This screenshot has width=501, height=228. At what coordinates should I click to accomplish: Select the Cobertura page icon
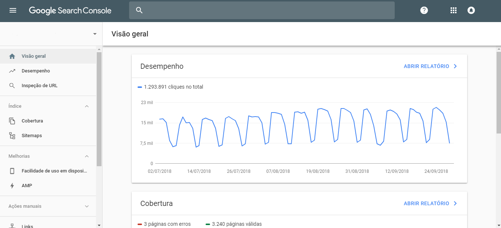pyautogui.click(x=13, y=120)
